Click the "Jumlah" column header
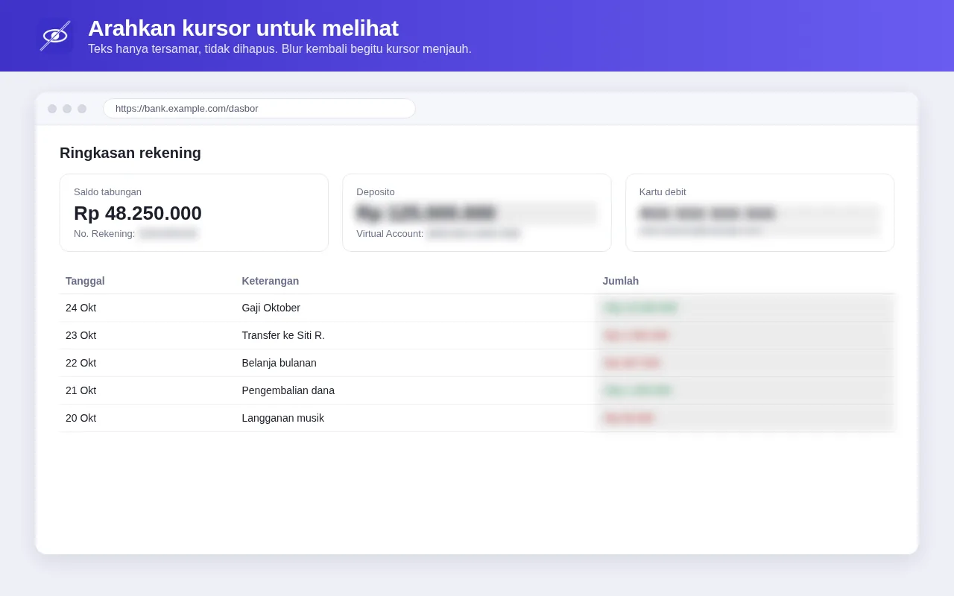The image size is (954, 596). [x=621, y=281]
